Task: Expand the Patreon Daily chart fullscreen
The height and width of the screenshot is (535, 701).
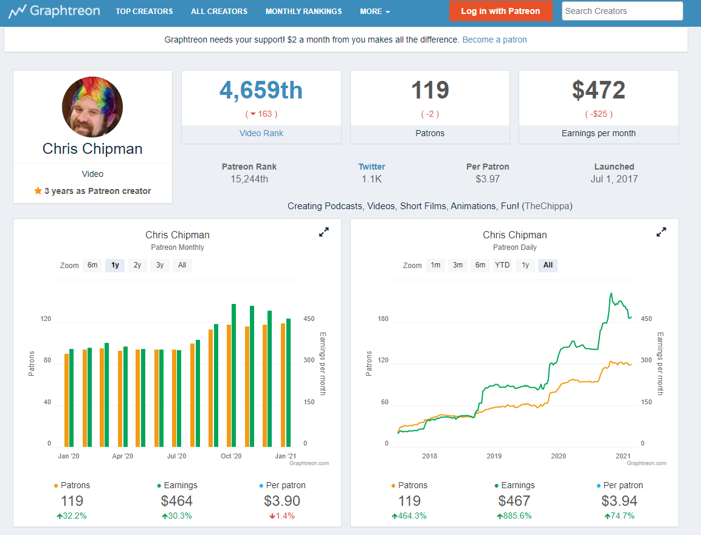Action: (x=661, y=232)
